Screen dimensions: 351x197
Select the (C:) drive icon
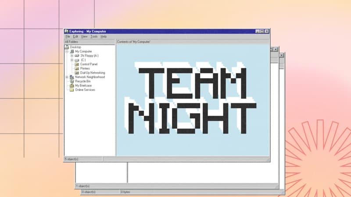tap(77, 60)
